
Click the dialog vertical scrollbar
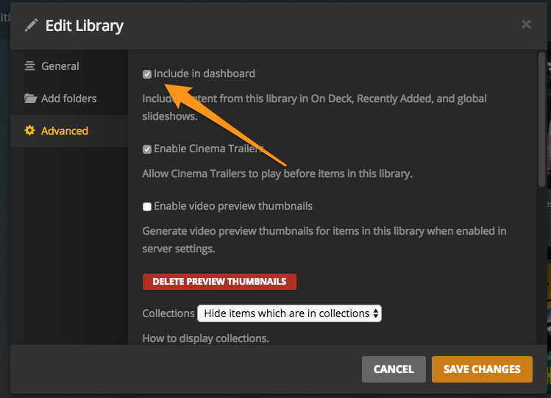point(541,119)
